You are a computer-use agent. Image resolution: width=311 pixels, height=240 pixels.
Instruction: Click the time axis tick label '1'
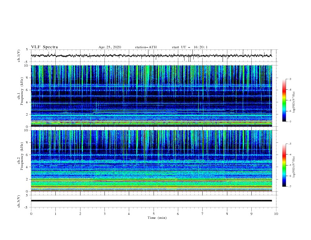coord(55,214)
